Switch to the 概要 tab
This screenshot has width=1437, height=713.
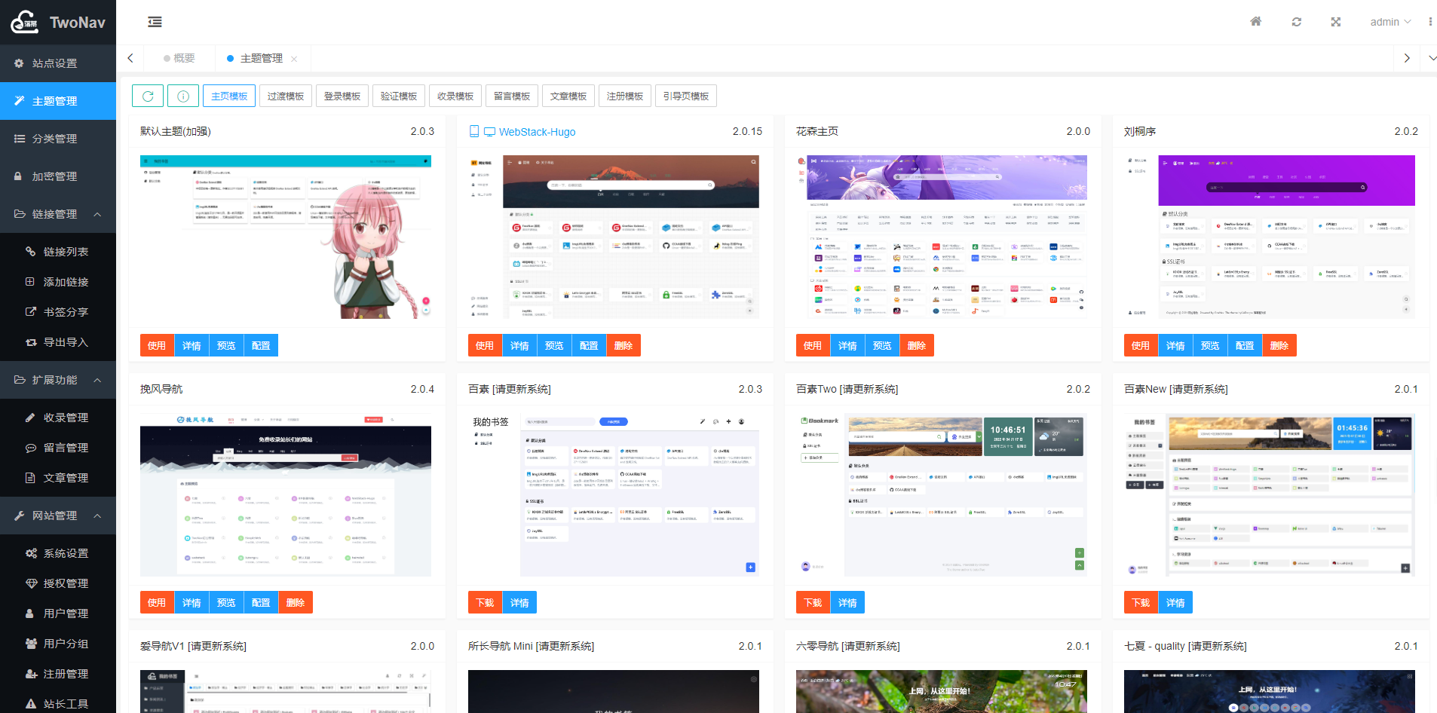(179, 58)
